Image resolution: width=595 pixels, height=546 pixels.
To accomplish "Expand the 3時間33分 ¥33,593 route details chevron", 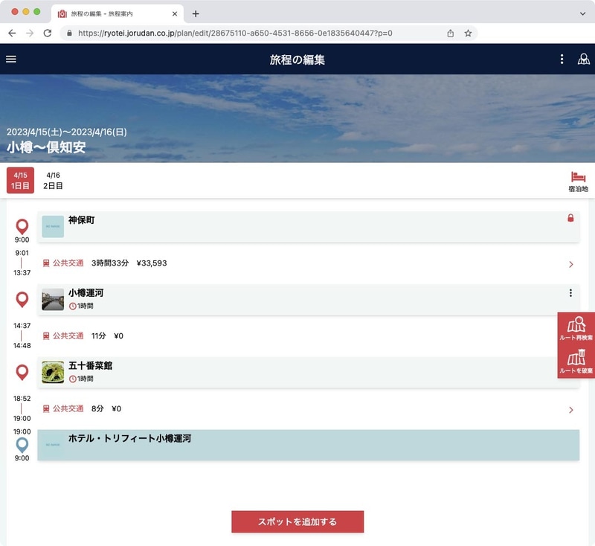I will pyautogui.click(x=570, y=265).
